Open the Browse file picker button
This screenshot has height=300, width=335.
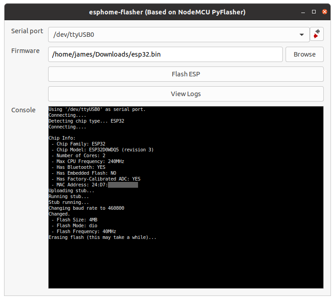click(304, 54)
